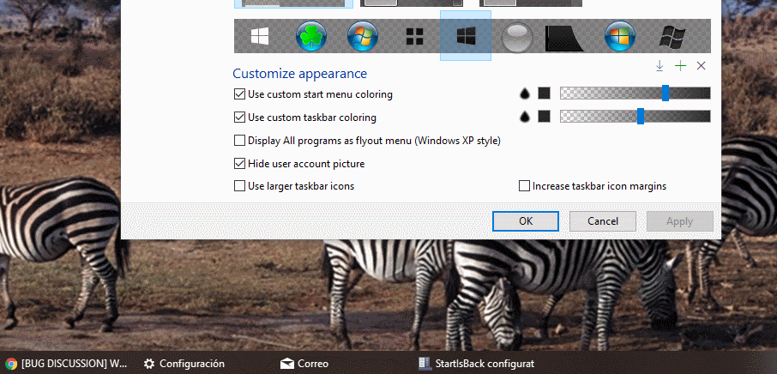Toggle Hide user account picture checkbox
777x374 pixels.
(x=239, y=163)
